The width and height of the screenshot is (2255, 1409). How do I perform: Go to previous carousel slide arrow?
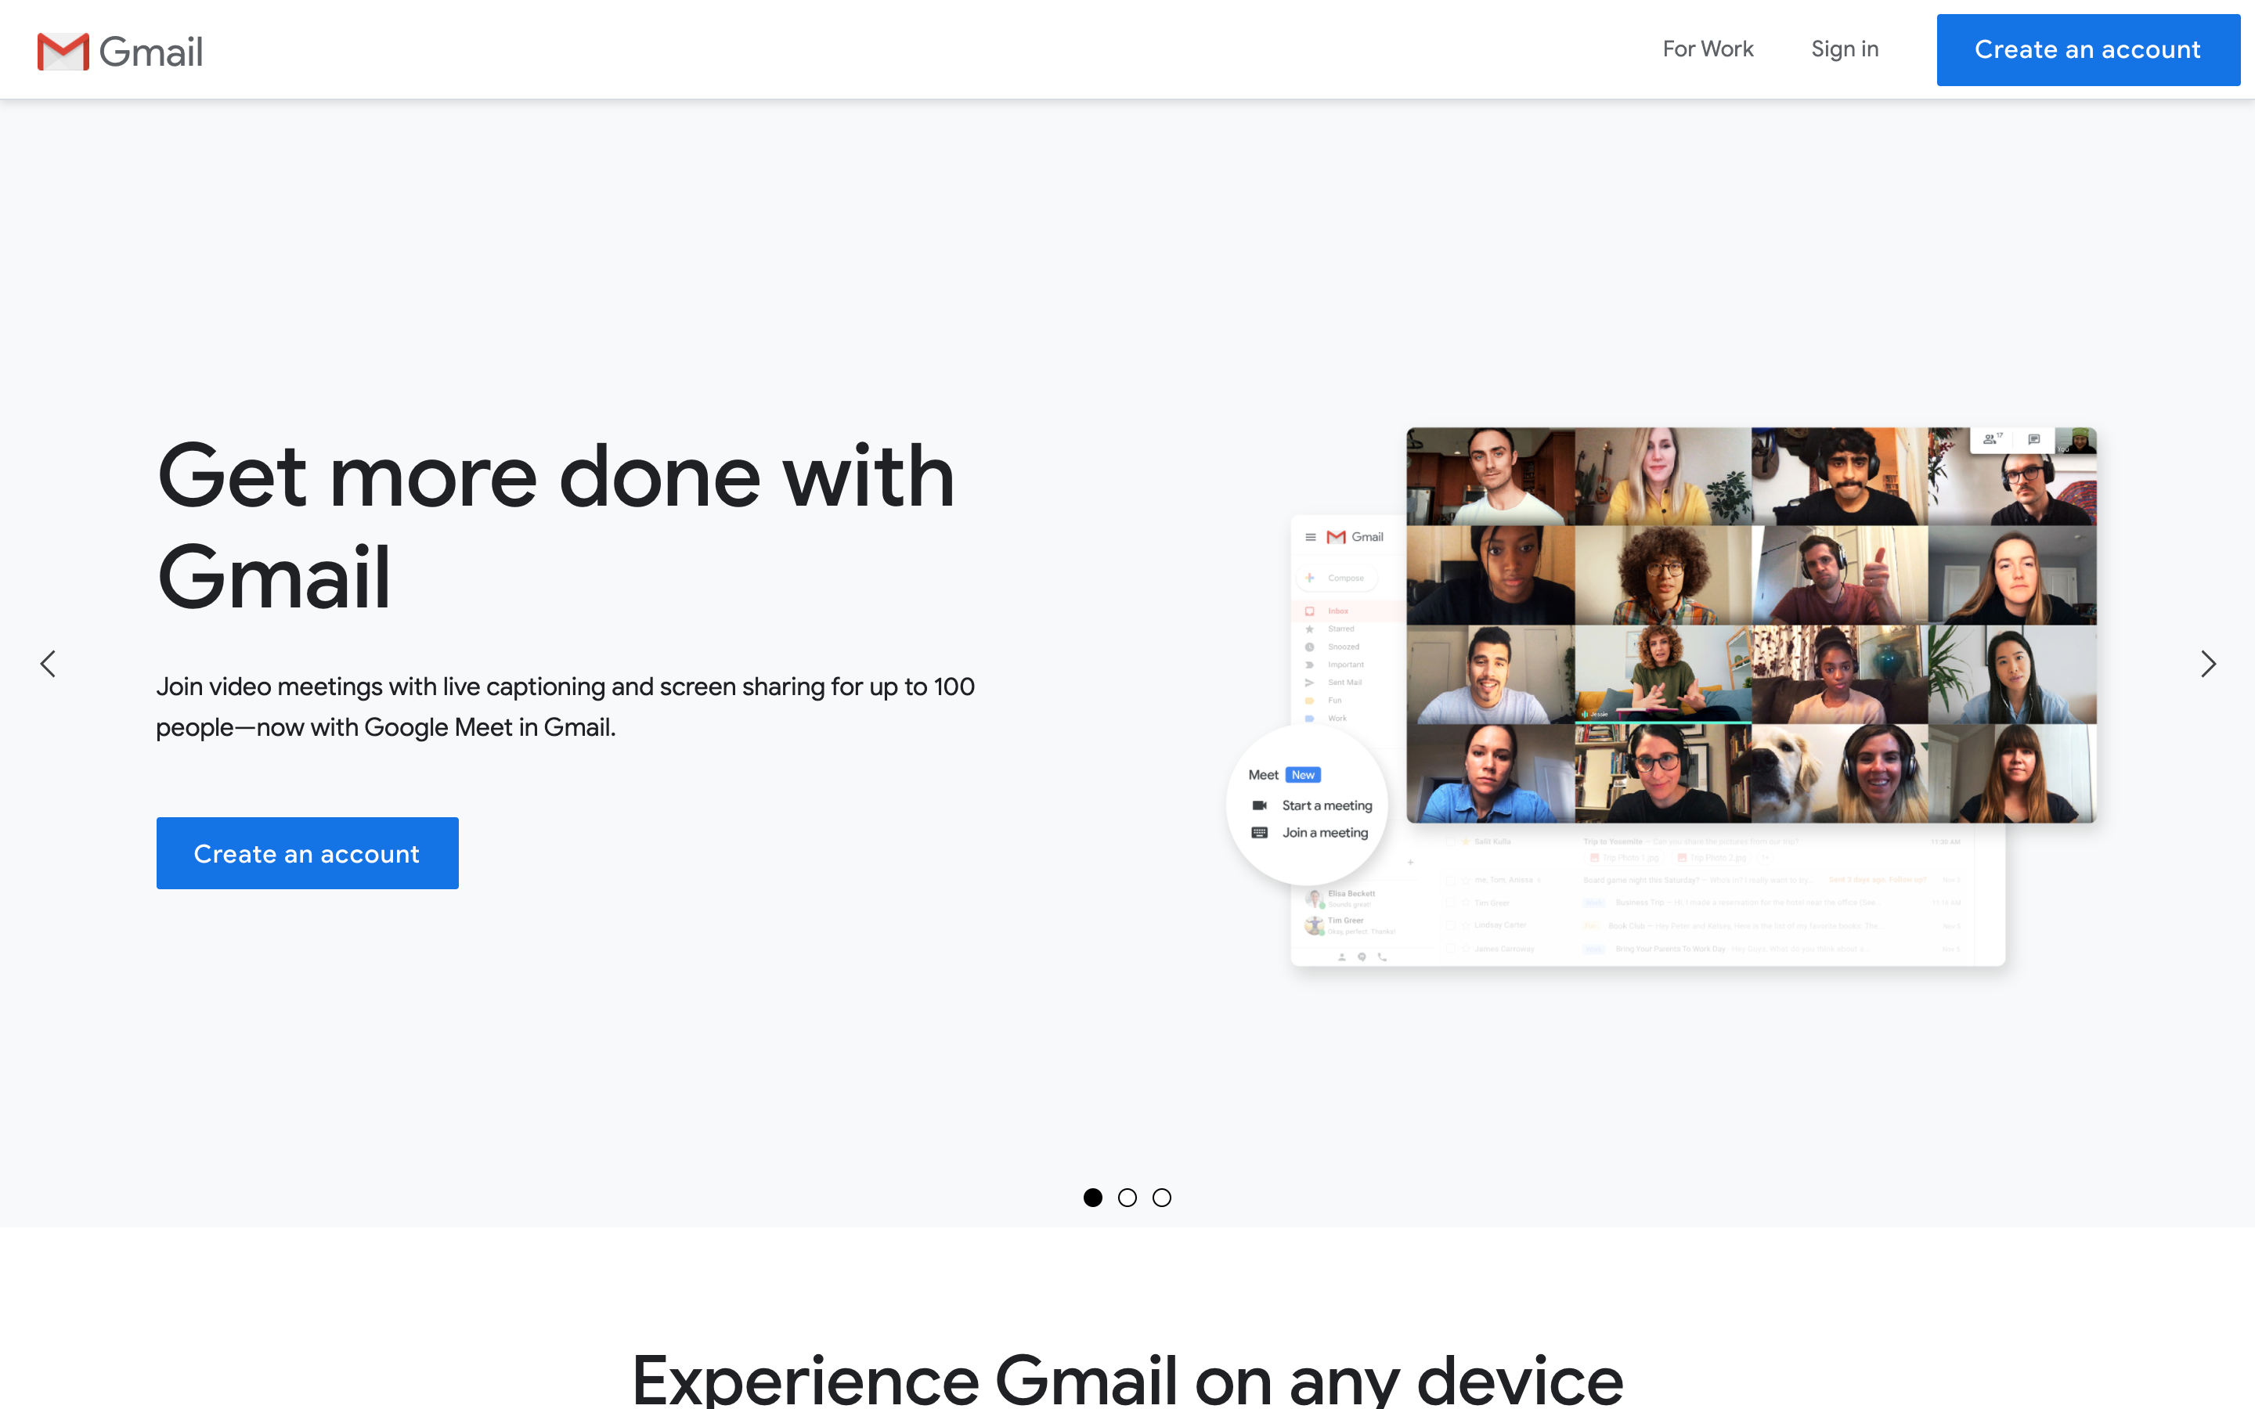(49, 664)
